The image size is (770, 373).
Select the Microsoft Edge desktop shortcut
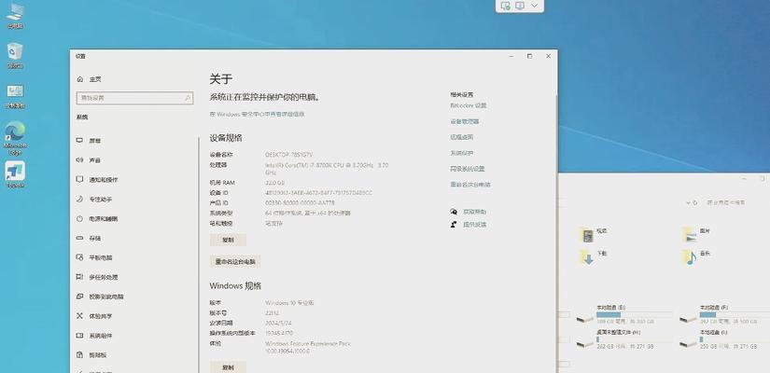click(15, 138)
